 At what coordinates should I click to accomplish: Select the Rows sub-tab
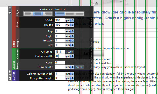17,65
